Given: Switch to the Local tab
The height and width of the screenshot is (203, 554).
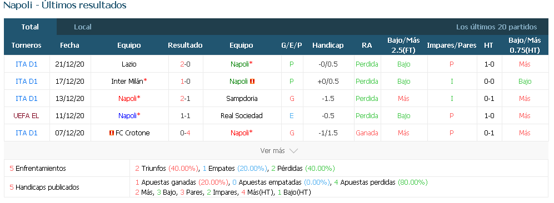Looking at the screenshot, I should 83,27.
